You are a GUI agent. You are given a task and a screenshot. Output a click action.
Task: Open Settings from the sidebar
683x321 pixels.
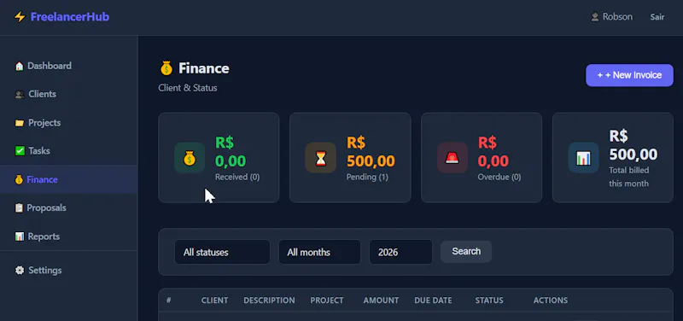69,271
